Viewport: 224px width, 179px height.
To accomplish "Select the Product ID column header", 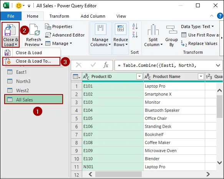I will pos(113,76).
